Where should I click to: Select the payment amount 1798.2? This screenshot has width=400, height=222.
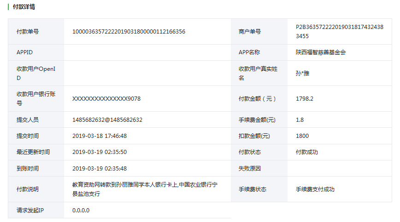305,99
